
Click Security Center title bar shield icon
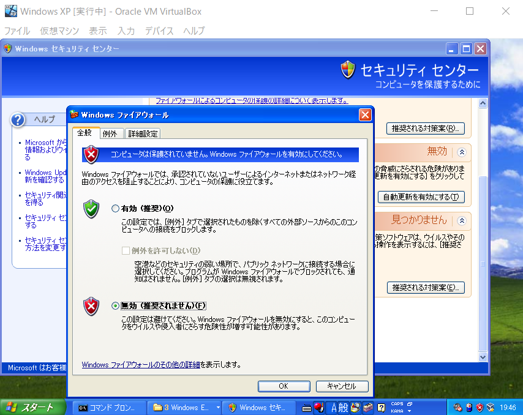[x=8, y=49]
